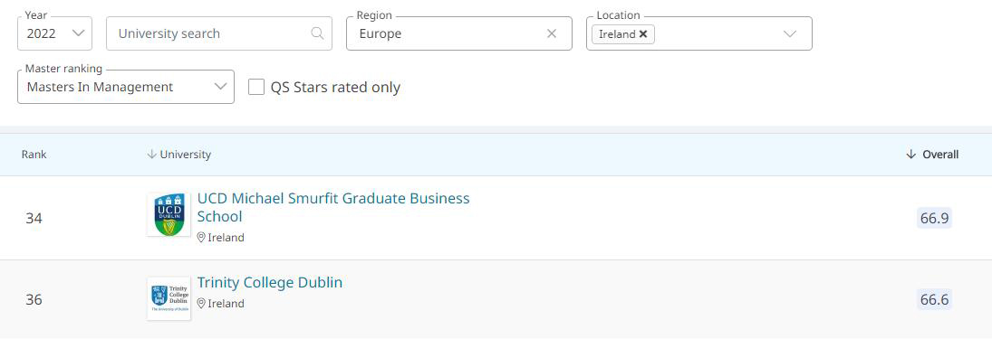Image resolution: width=992 pixels, height=339 pixels.
Task: Open the Year 2022 dropdown
Action: tap(55, 33)
